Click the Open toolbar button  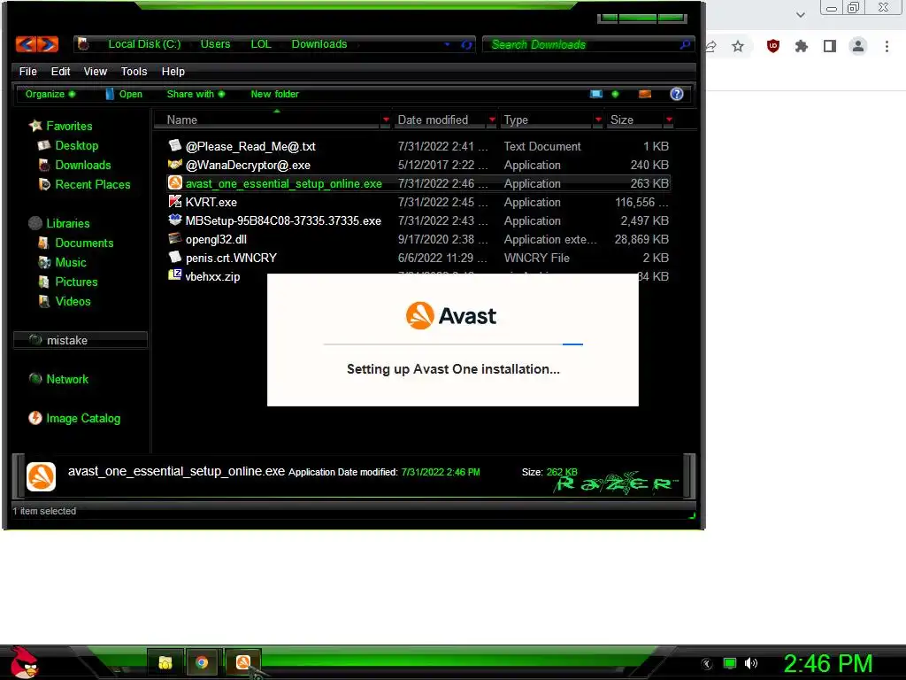[x=124, y=94]
